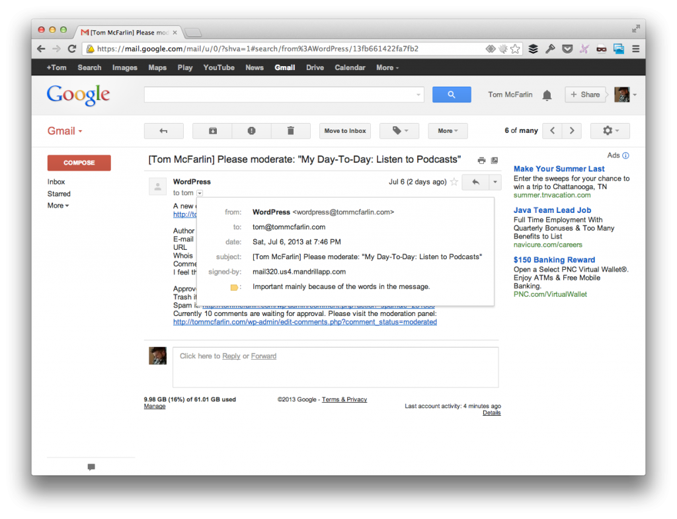Expand the reply options dropdown arrow
This screenshot has width=677, height=519.
tap(495, 180)
